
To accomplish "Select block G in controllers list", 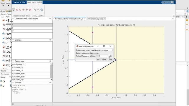I will [32, 28].
